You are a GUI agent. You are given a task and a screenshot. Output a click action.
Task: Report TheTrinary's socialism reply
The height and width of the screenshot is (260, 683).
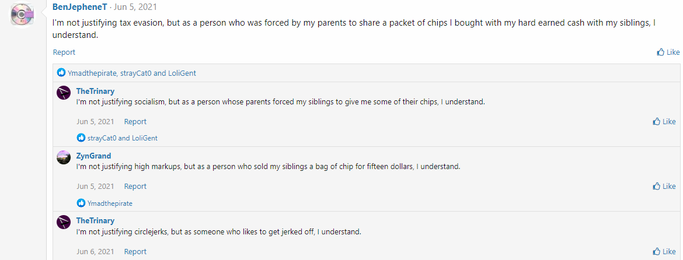tap(135, 122)
